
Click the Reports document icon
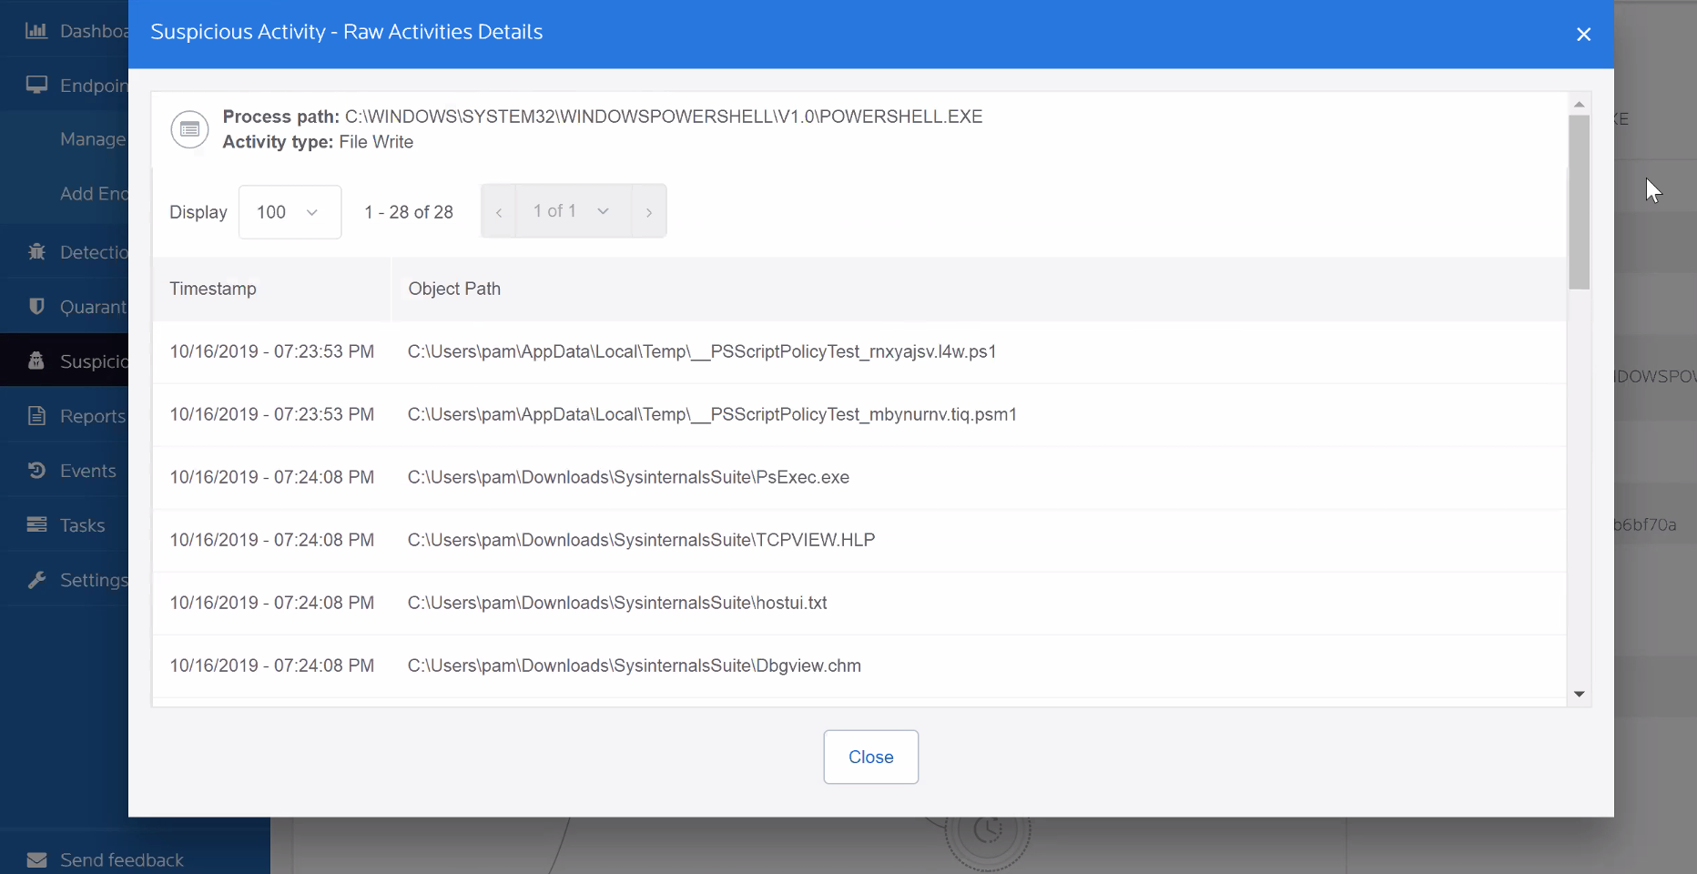point(36,415)
